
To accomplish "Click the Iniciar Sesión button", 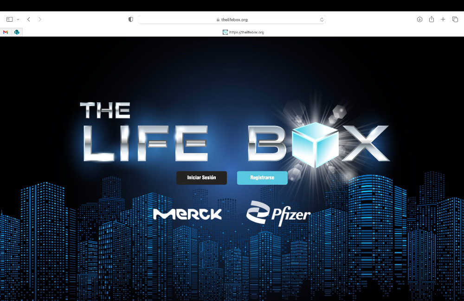I will (x=201, y=177).
